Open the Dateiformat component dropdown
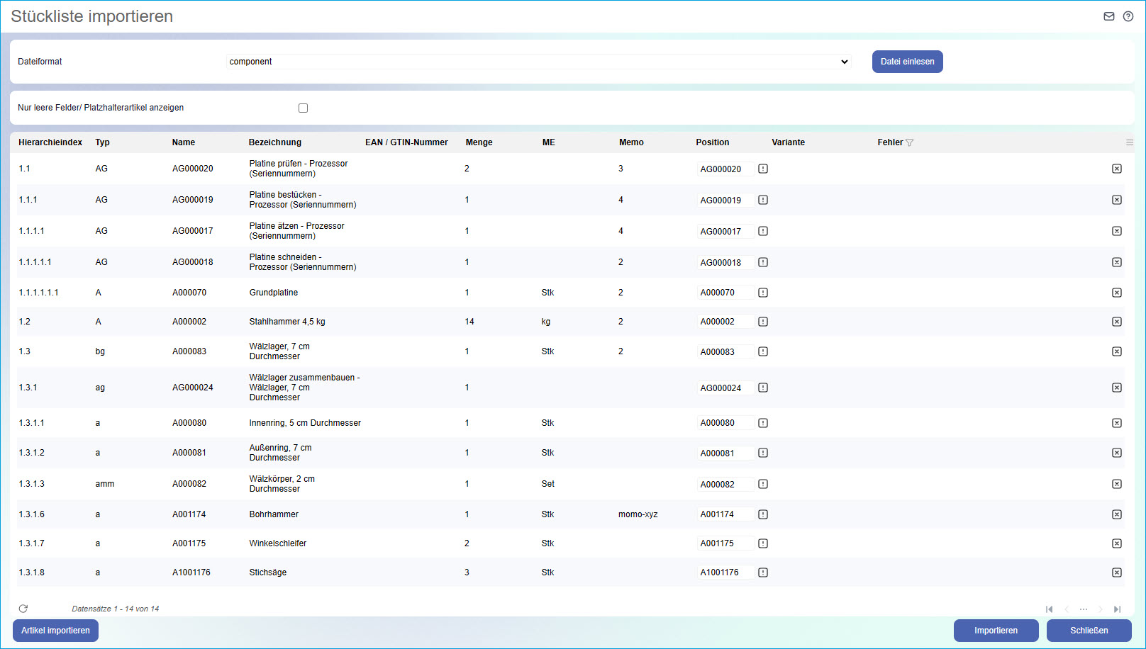Screen dimensions: 1146x649 539,62
